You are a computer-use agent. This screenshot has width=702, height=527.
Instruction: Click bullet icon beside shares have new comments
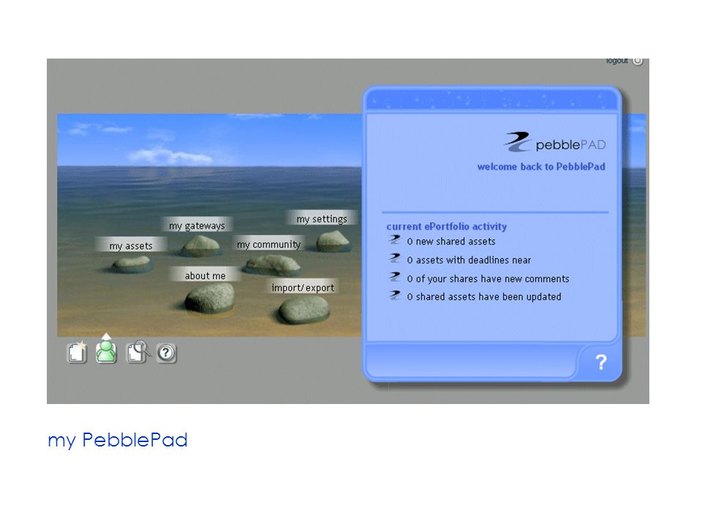click(394, 277)
